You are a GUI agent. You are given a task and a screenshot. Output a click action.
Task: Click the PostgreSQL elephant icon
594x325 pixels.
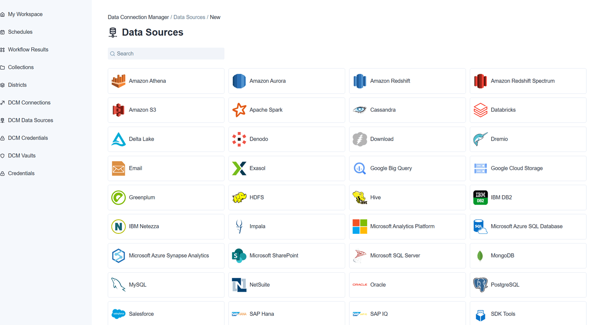pos(481,285)
